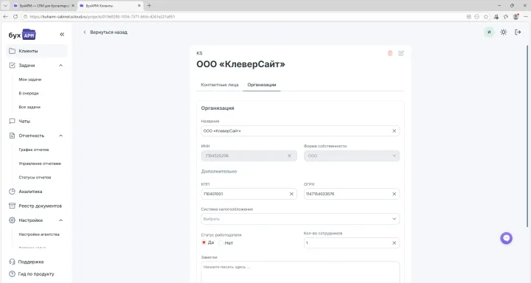Open График отчетов page
This screenshot has height=283, width=531.
[x=34, y=150]
